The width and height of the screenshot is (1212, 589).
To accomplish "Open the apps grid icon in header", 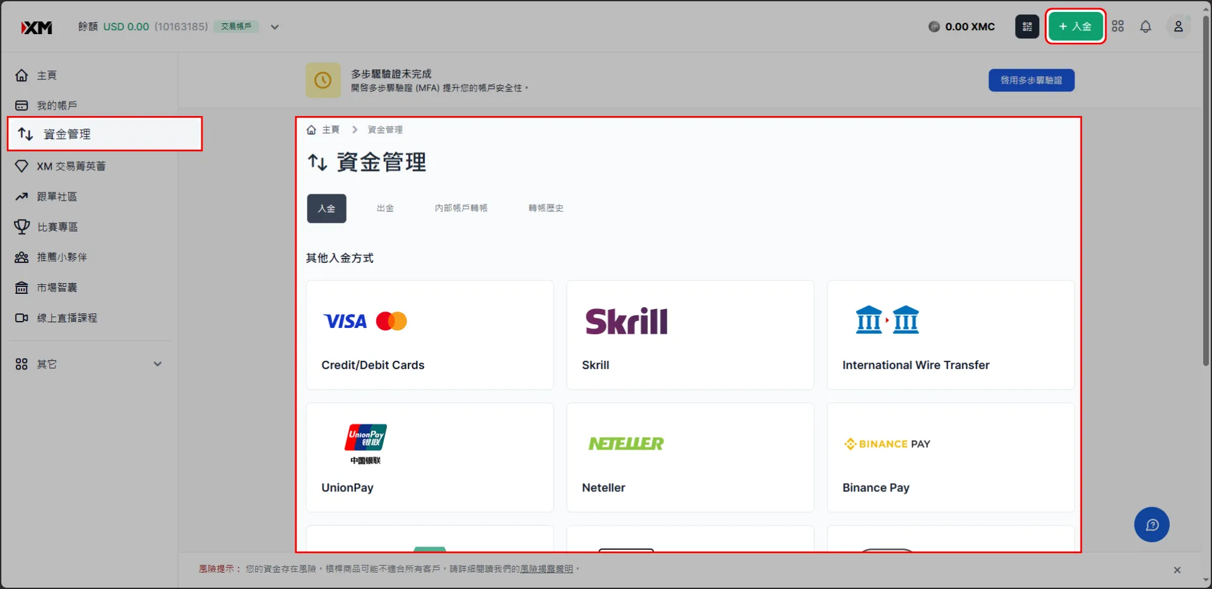I will [x=1118, y=26].
